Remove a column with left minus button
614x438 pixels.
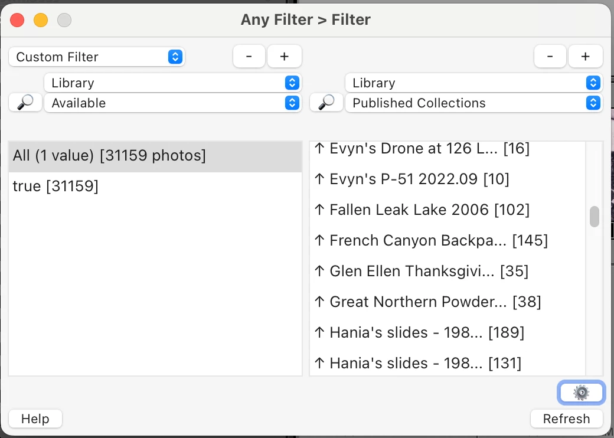pyautogui.click(x=249, y=57)
